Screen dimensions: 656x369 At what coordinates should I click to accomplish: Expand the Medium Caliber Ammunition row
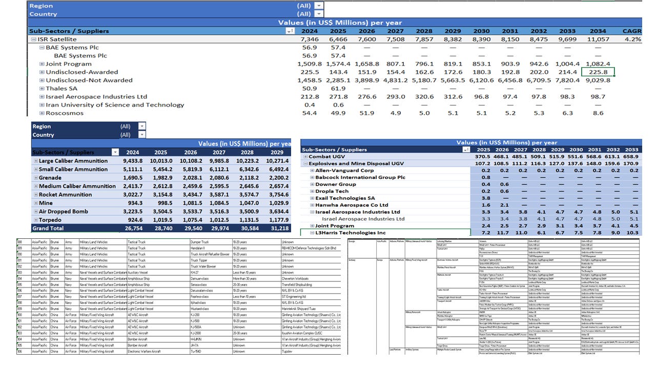coord(36,186)
